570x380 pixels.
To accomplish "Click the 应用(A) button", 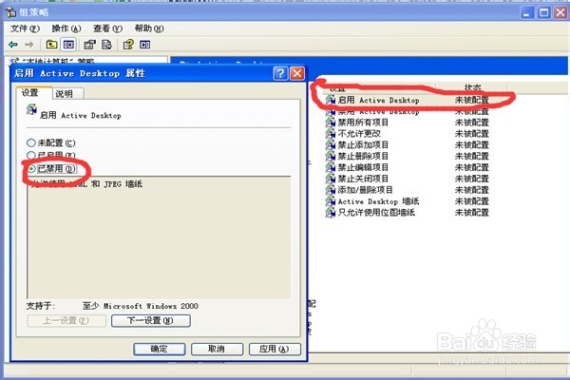I will [275, 349].
